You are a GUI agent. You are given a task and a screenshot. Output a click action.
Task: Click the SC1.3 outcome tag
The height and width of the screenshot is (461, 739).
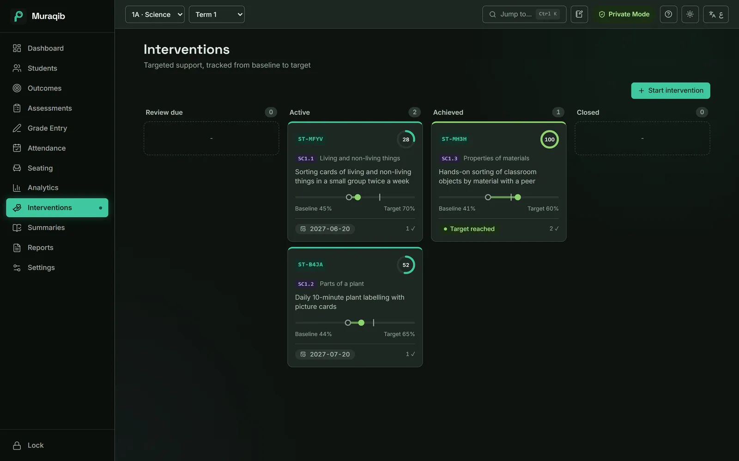449,159
